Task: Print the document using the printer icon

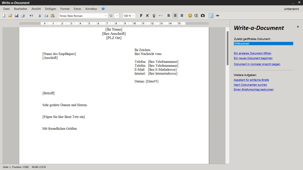Action: tap(23, 16)
